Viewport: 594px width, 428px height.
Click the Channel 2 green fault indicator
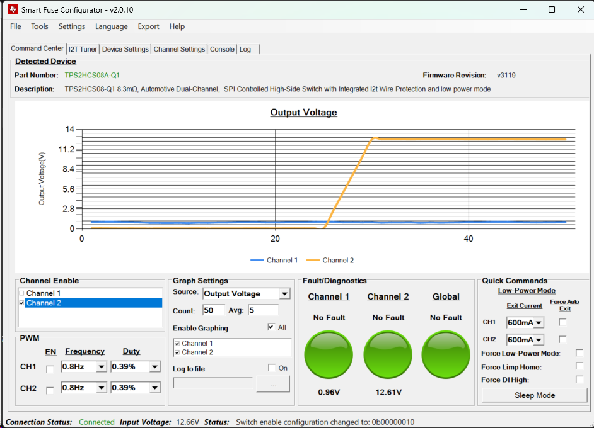388,356
